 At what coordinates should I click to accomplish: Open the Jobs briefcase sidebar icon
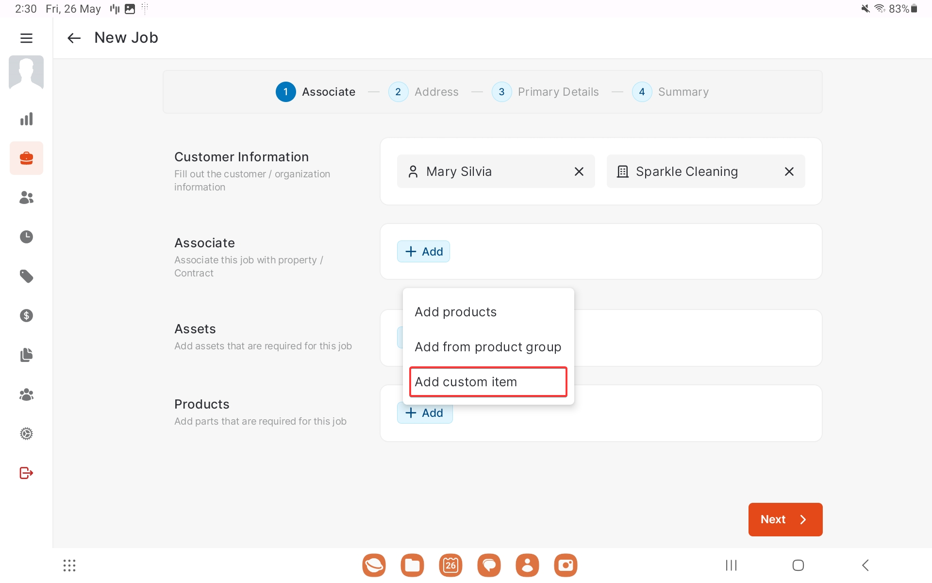point(26,158)
